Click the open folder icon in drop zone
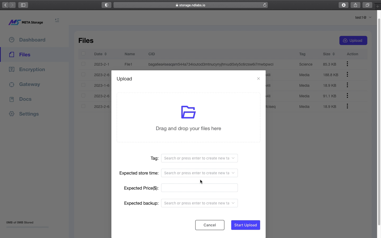This screenshot has height=238, width=381. point(188,112)
